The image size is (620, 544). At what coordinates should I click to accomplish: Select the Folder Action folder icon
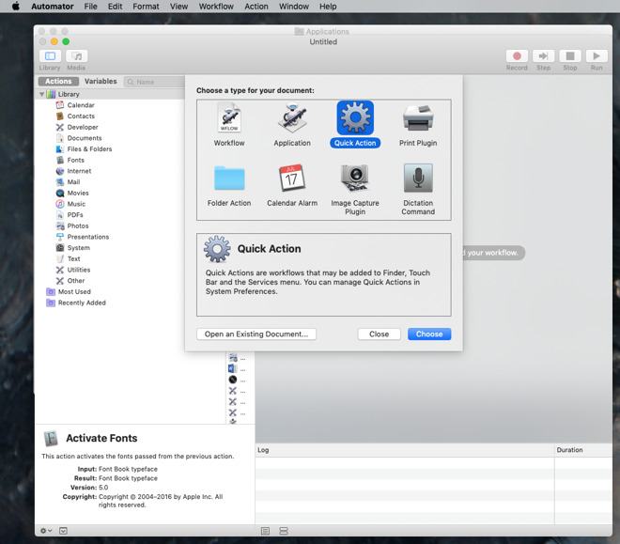pos(229,179)
